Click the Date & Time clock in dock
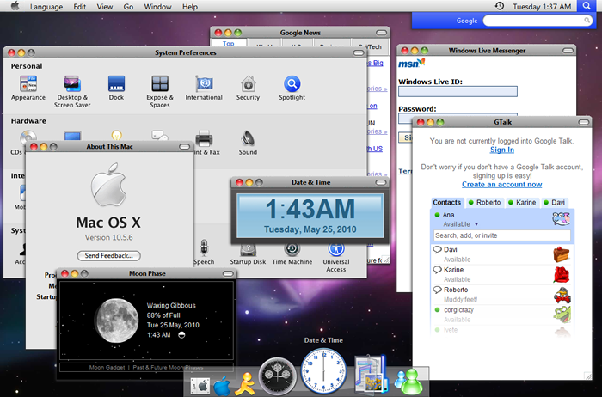Screen dimensions: 602x397 (x=323, y=371)
